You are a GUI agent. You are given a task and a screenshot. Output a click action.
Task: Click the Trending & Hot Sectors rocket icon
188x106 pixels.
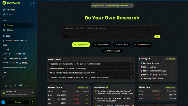(x=141, y=78)
